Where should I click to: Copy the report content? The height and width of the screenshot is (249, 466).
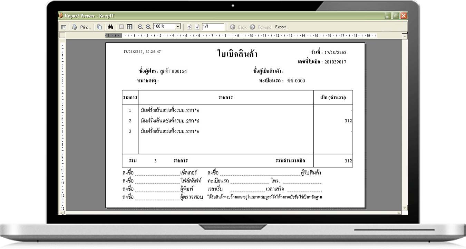tap(99, 27)
